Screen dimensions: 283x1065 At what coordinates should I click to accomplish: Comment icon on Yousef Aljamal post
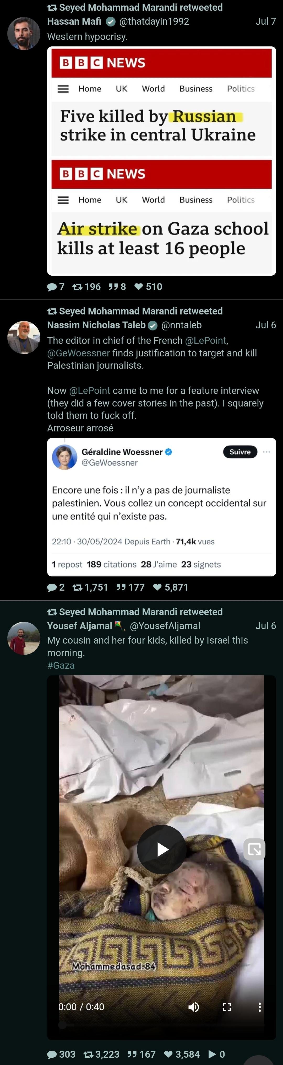(x=52, y=1054)
